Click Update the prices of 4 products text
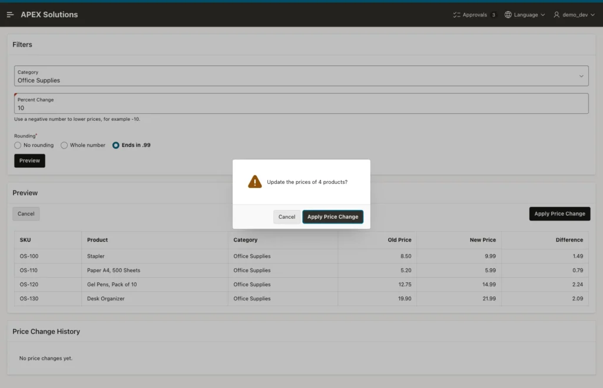 [x=307, y=182]
